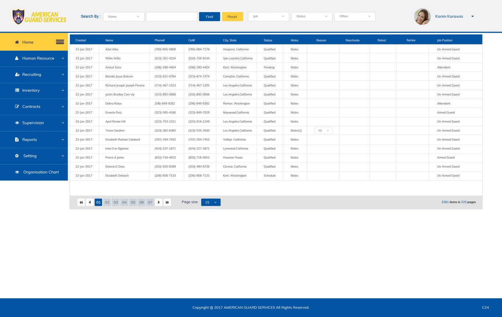Click Karim Karawia's profile picture
This screenshot has width=502, height=317.
(422, 17)
